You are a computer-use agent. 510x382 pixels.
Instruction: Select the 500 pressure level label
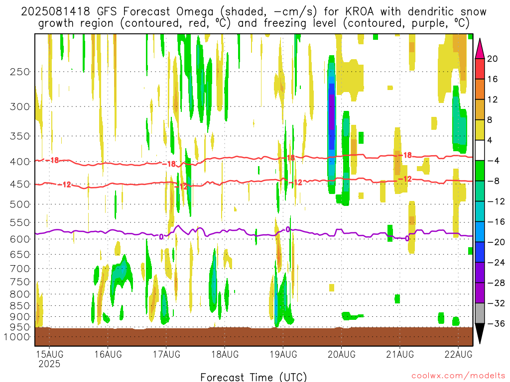(20, 204)
